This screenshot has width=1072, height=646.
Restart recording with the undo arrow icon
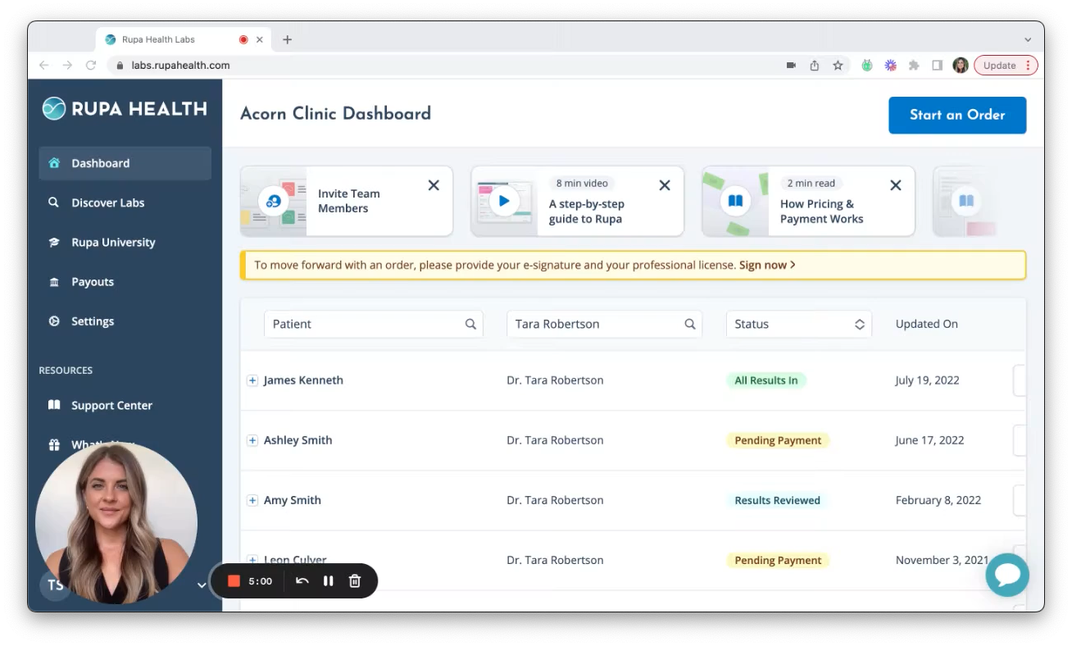point(302,581)
